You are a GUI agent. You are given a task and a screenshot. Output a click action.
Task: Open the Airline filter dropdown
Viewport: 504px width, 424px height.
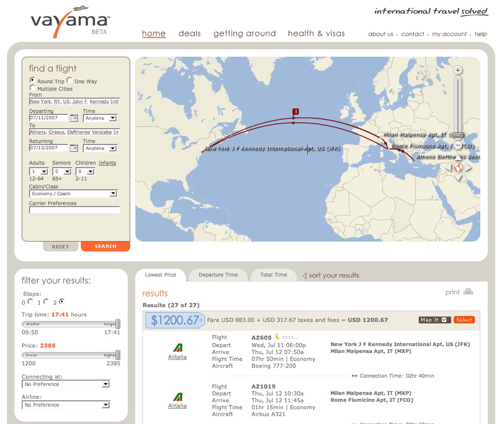(x=66, y=405)
